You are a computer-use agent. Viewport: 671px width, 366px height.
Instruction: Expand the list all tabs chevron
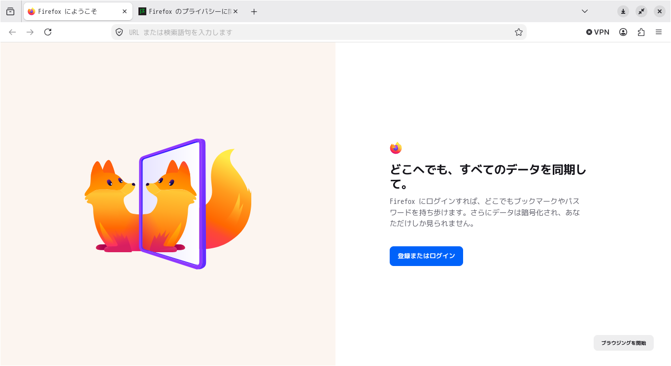(585, 11)
